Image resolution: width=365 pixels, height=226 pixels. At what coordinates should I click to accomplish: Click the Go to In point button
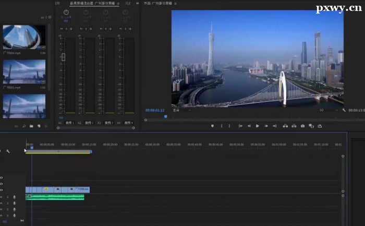(x=240, y=126)
